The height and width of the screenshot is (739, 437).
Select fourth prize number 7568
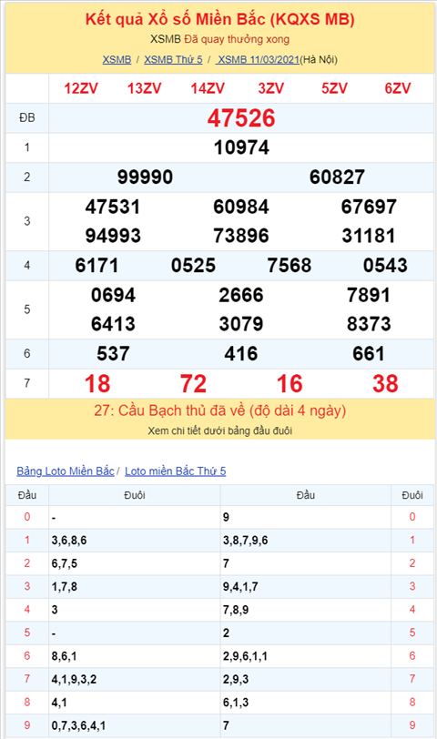289,266
